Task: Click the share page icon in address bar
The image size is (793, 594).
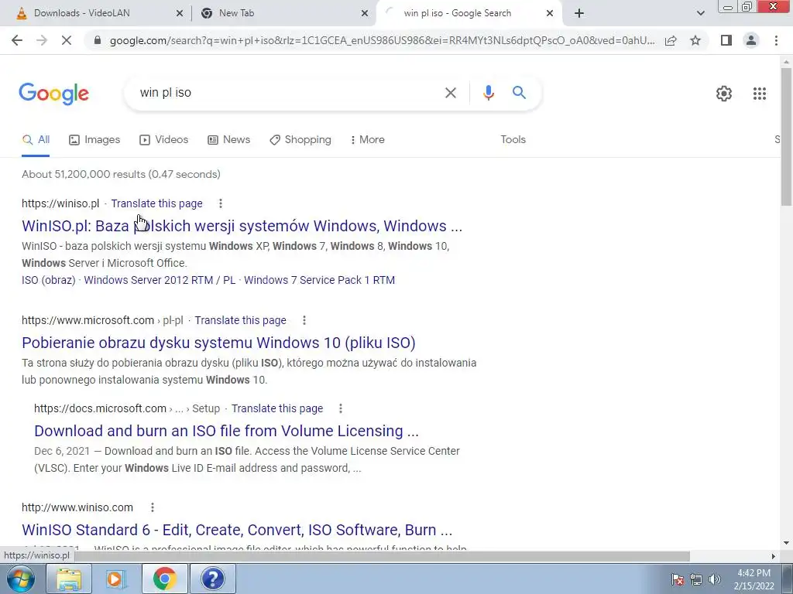Action: click(x=671, y=40)
